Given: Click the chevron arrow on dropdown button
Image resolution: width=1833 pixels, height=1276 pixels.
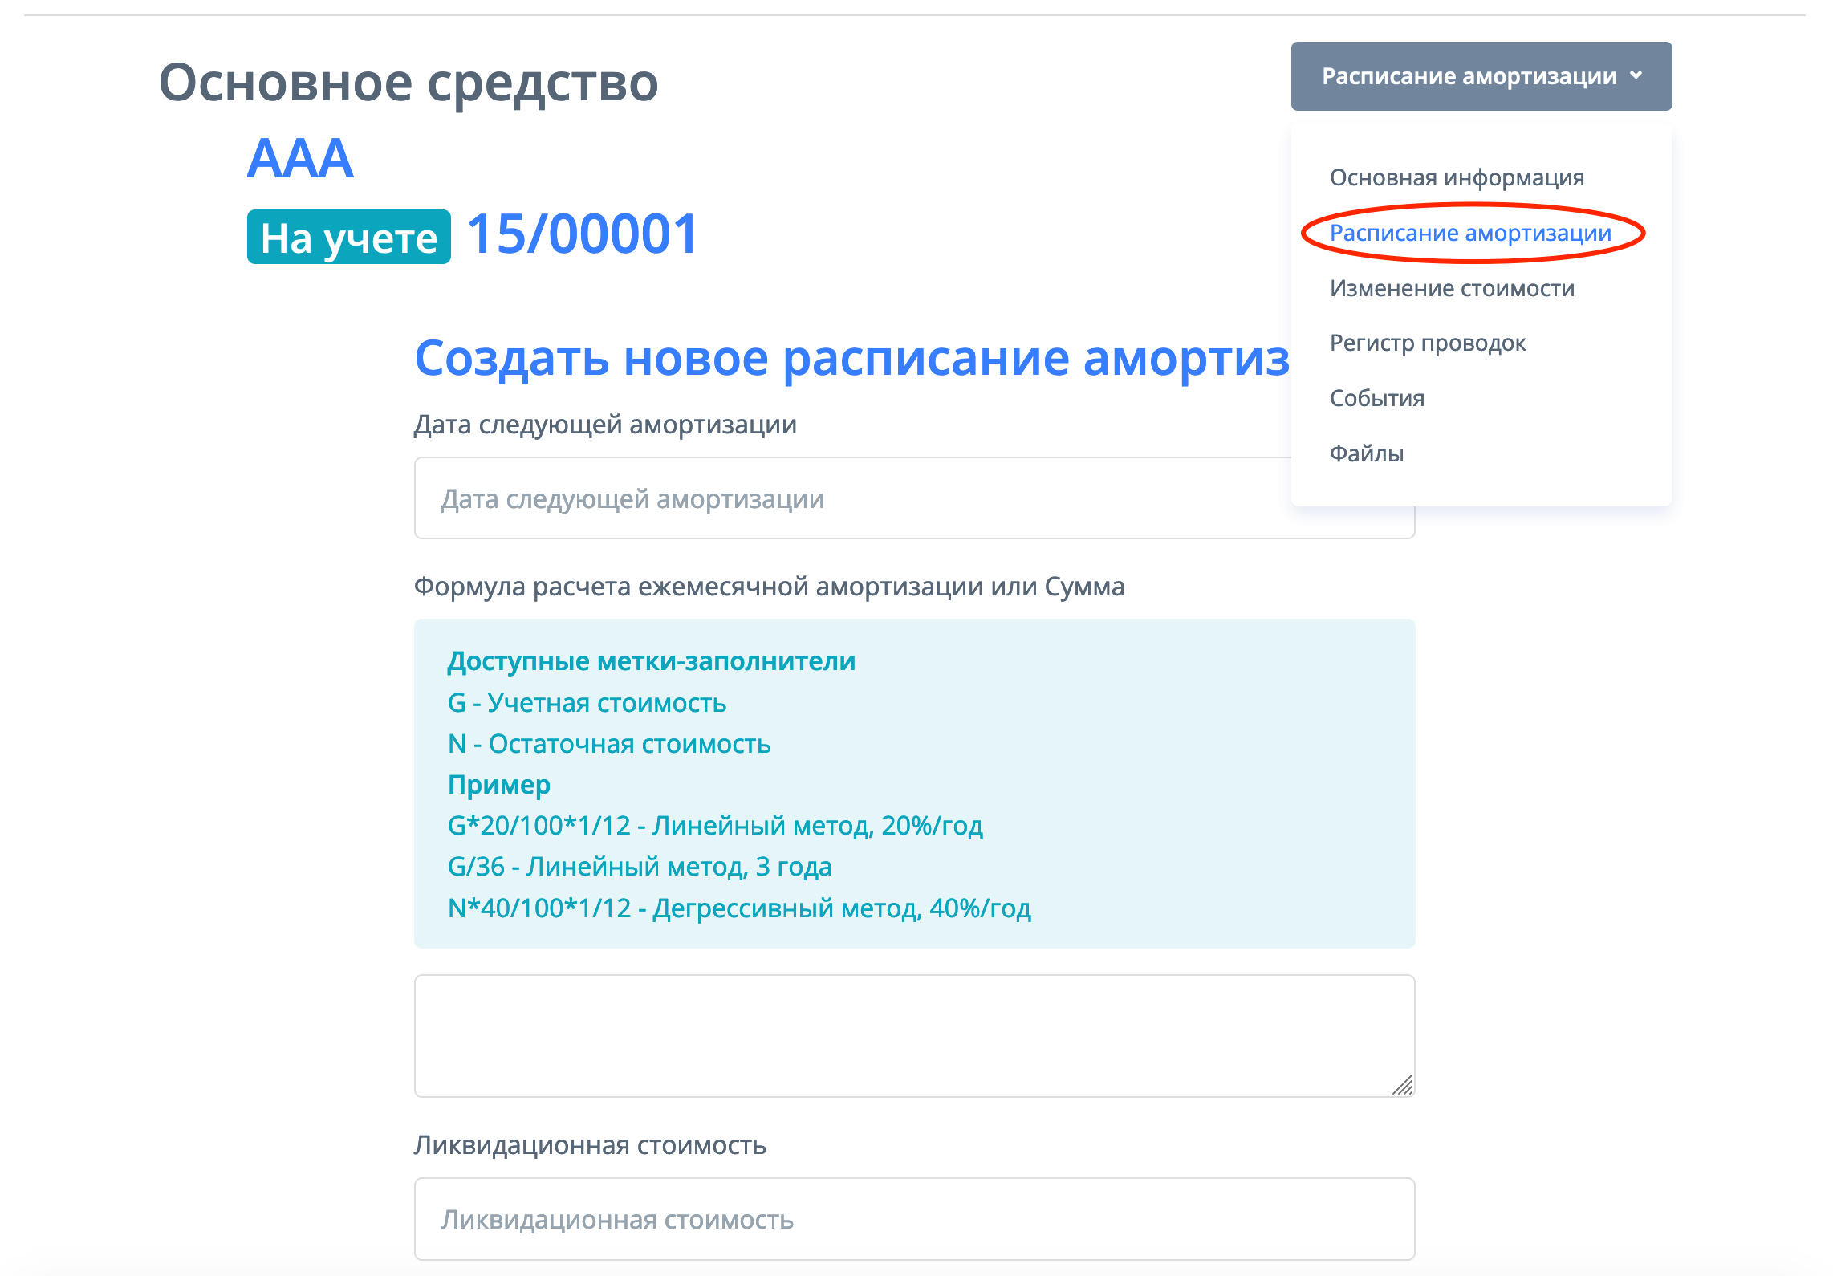Looking at the screenshot, I should point(1636,75).
